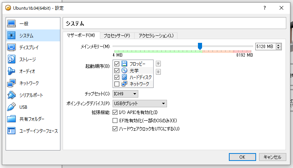Click the メインメモリー slider handle
This screenshot has width=293, height=168.
coord(200,46)
